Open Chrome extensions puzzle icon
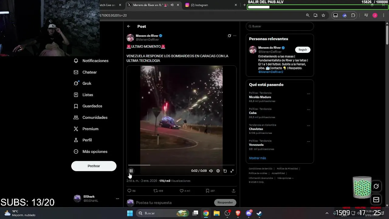Image resolution: width=389 pixels, height=219 pixels. (353, 15)
